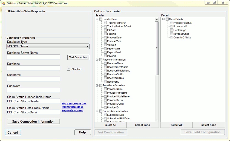
Task: Tick the LineCharge detail checkbox
Action: coord(171,30)
